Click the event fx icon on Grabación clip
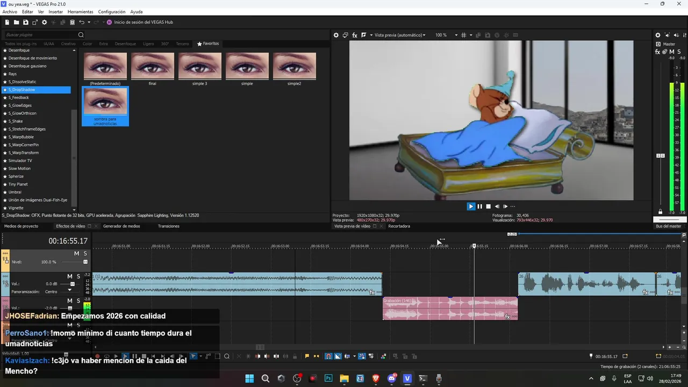The height and width of the screenshot is (387, 688). (507, 317)
